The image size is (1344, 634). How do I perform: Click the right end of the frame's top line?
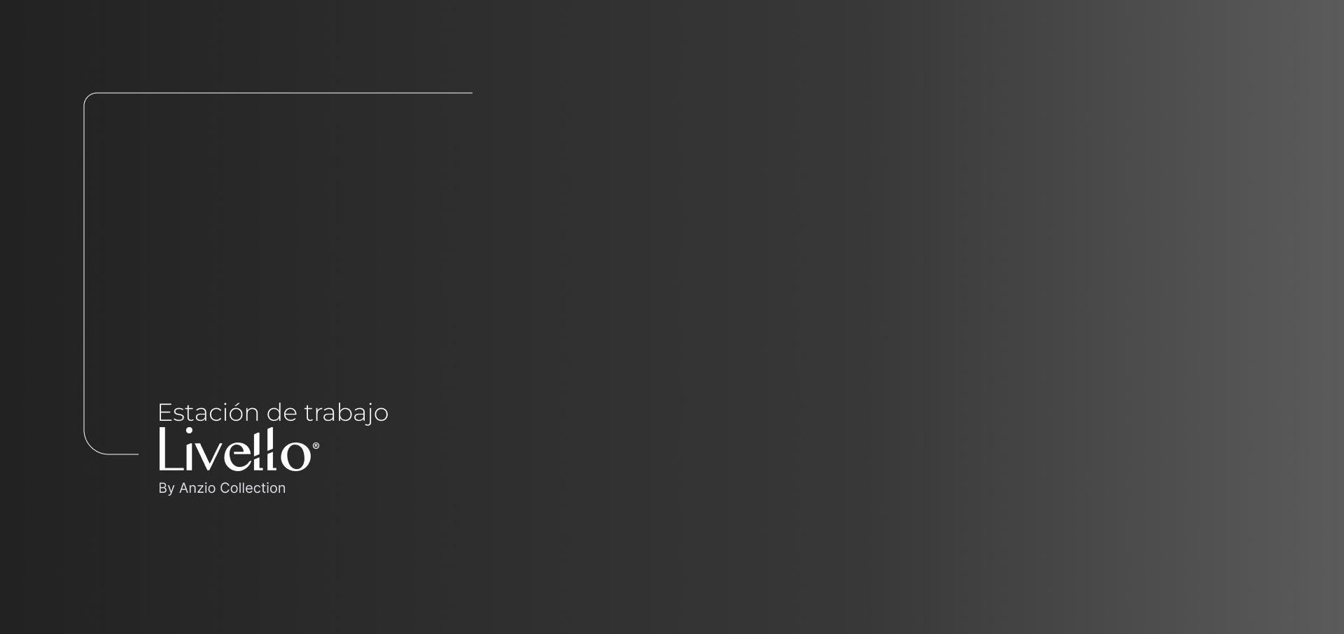pyautogui.click(x=470, y=92)
